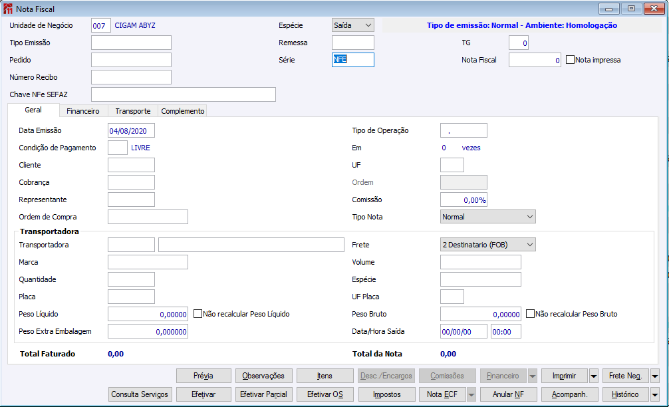This screenshot has width=669, height=407.
Task: Tick the Nota impressa checkbox
Action: tap(570, 60)
